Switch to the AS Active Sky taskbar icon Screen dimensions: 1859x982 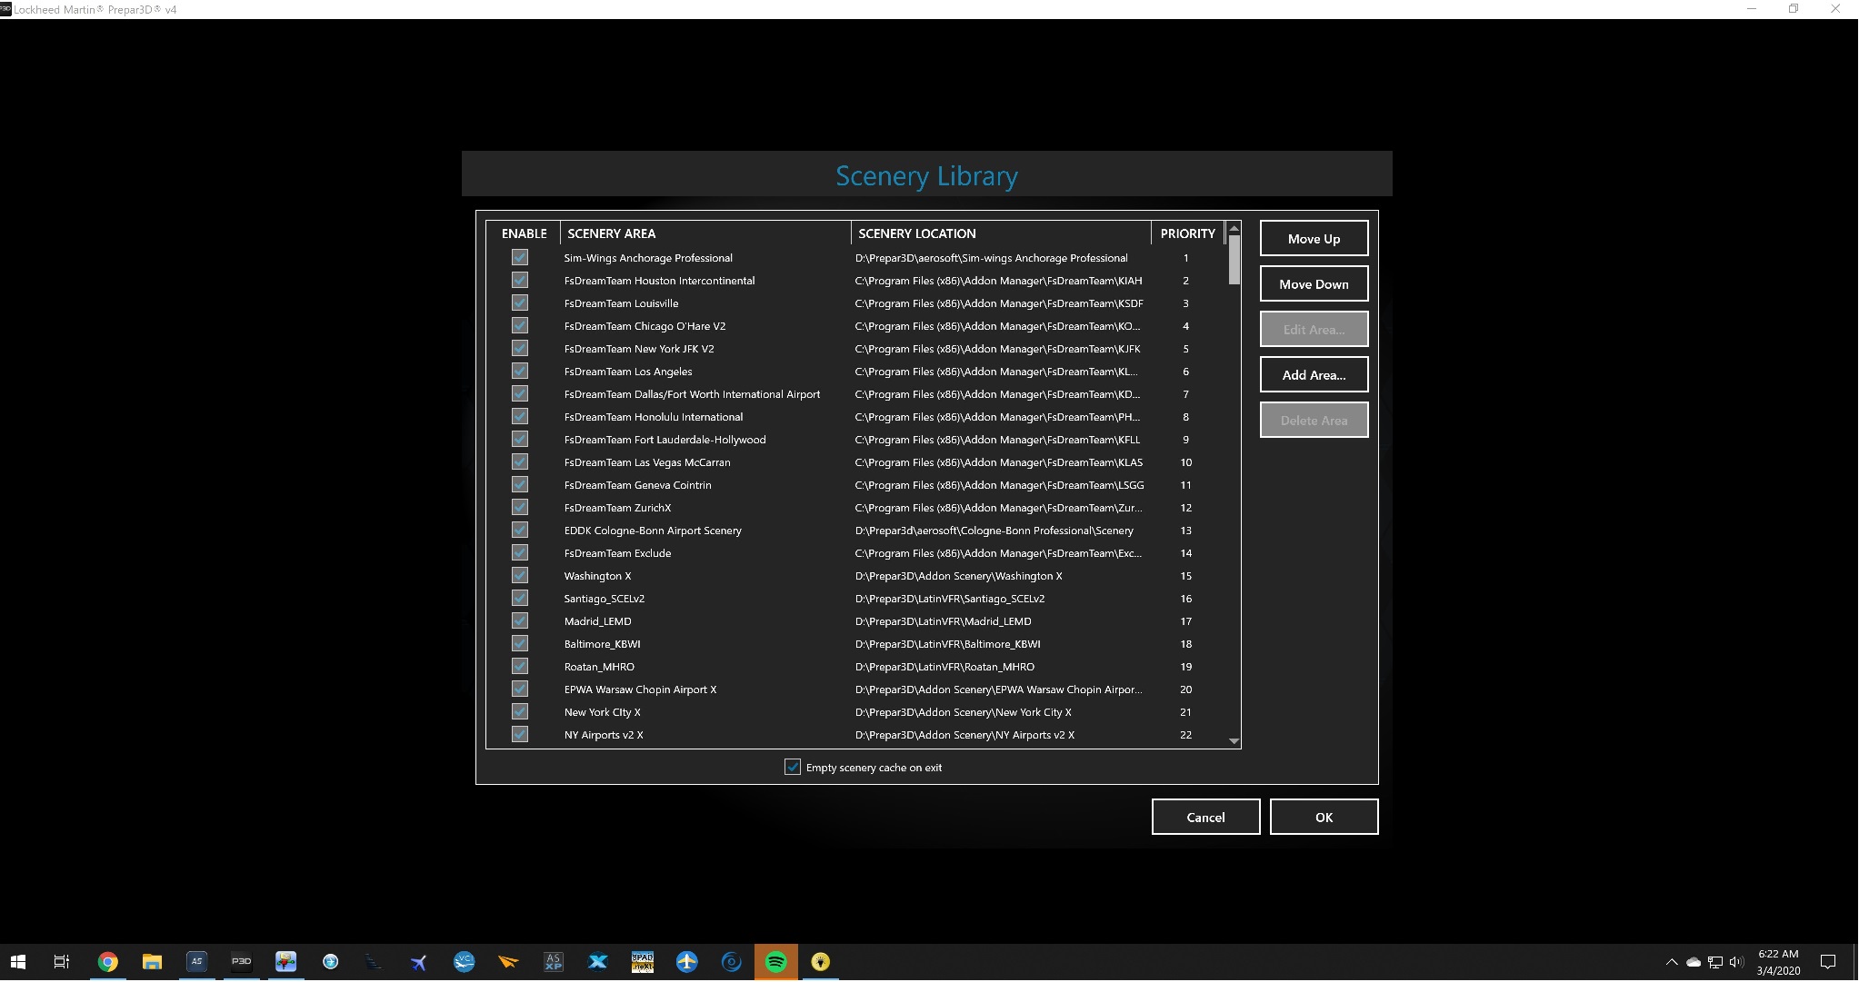pyautogui.click(x=196, y=962)
